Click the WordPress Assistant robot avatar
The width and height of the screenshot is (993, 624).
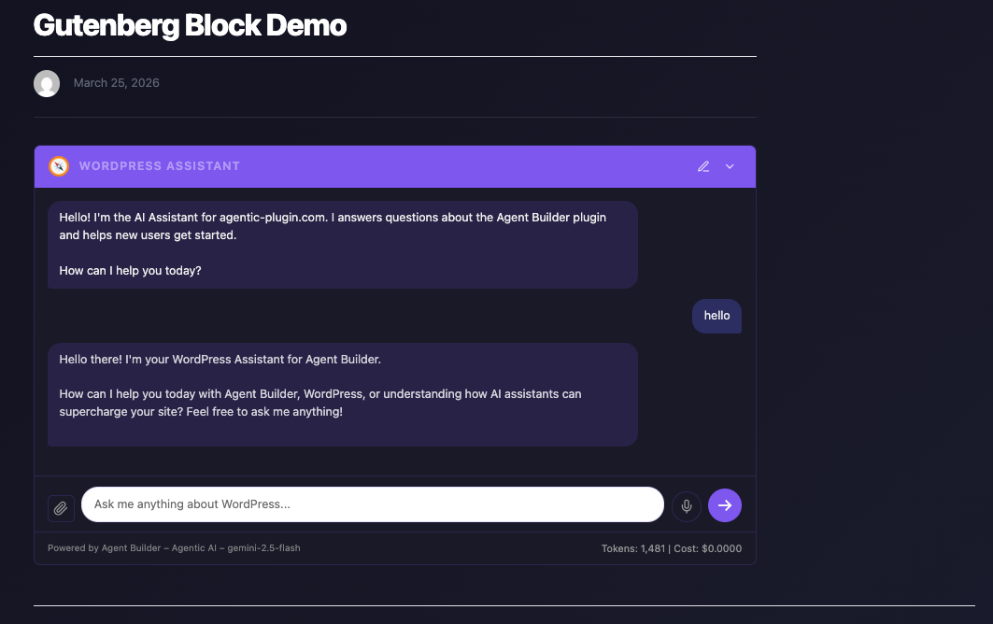pos(58,166)
